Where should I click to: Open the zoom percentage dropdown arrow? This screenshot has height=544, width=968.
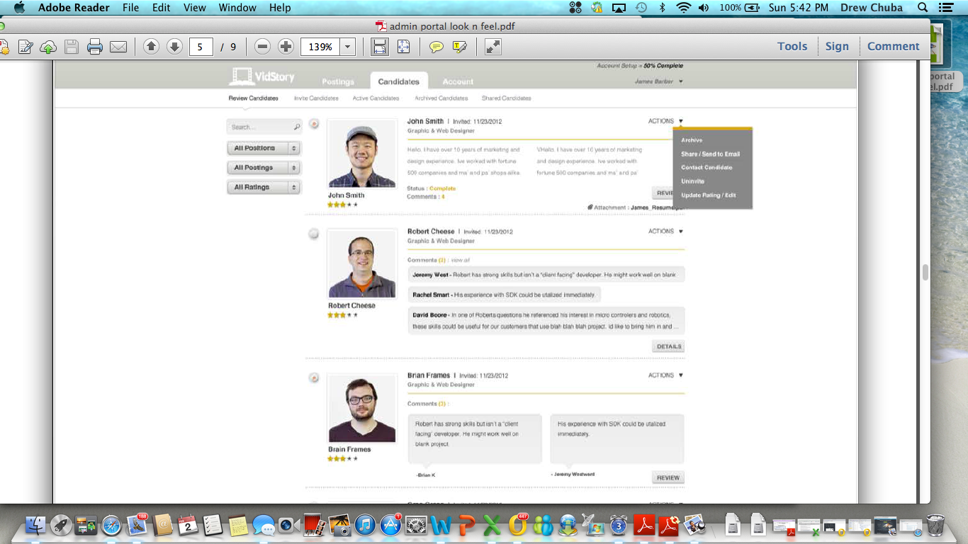(x=347, y=47)
